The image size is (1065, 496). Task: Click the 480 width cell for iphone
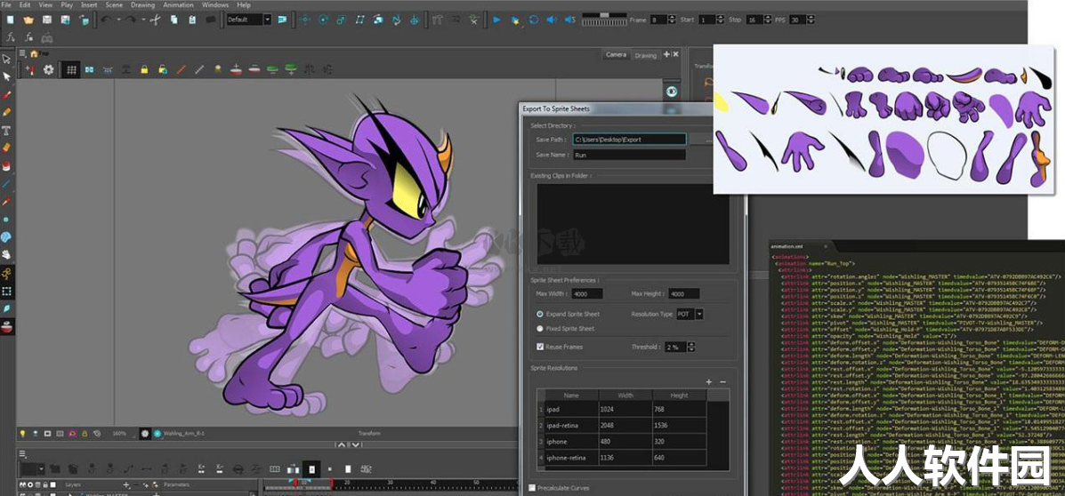pos(625,442)
